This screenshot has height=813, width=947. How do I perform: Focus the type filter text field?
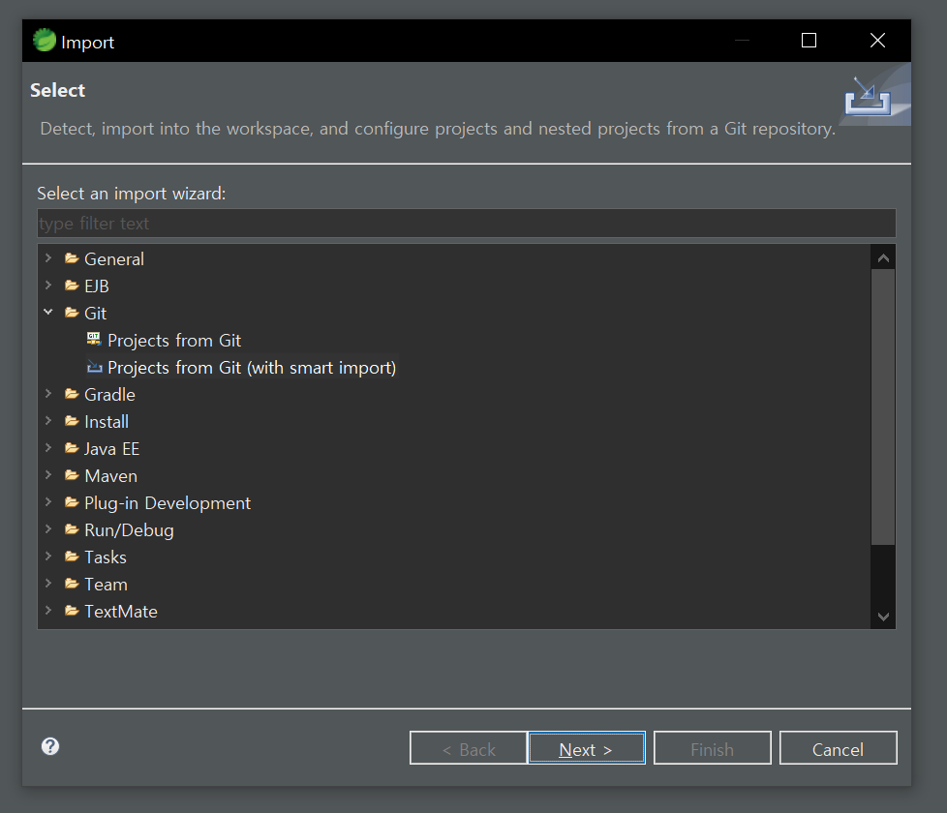(x=467, y=224)
